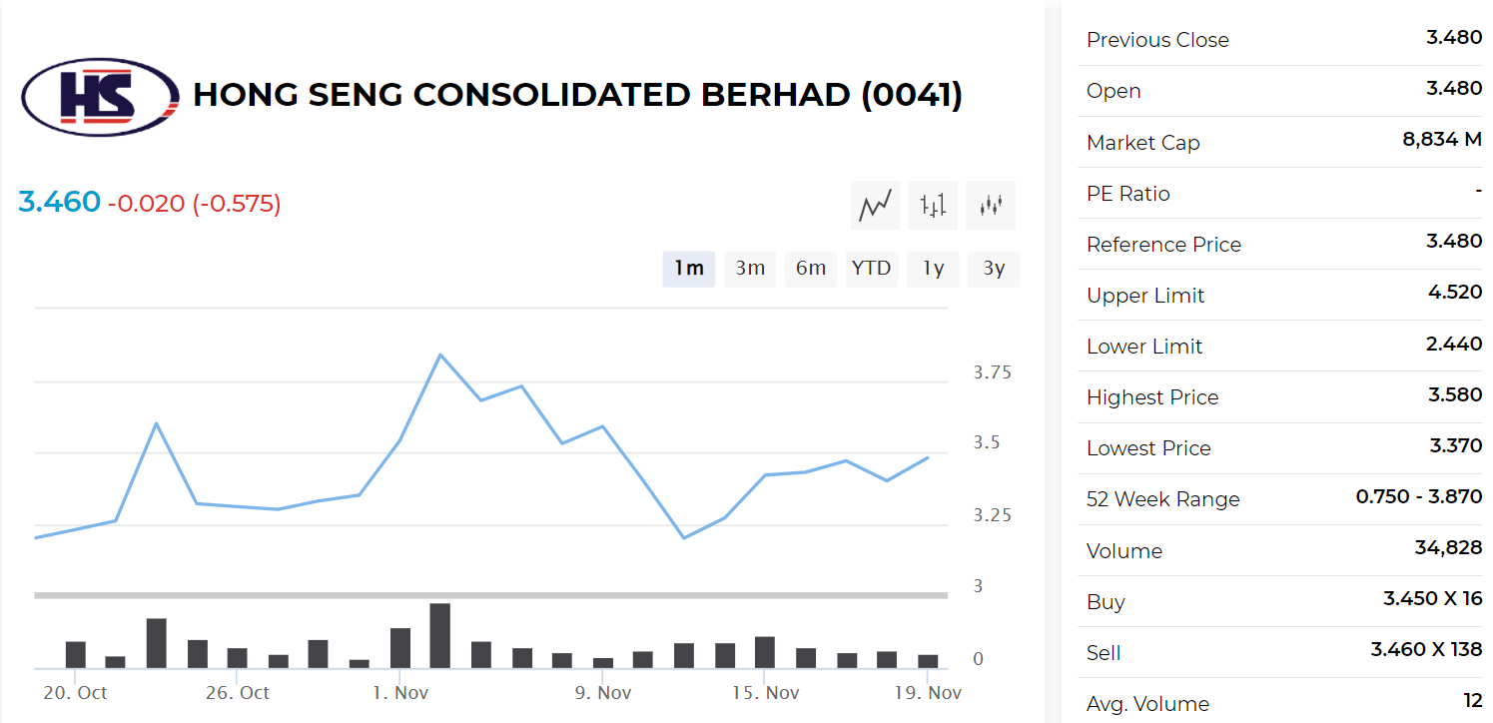Click the 52 Week Range value
The height and width of the screenshot is (723, 1493).
[1419, 496]
